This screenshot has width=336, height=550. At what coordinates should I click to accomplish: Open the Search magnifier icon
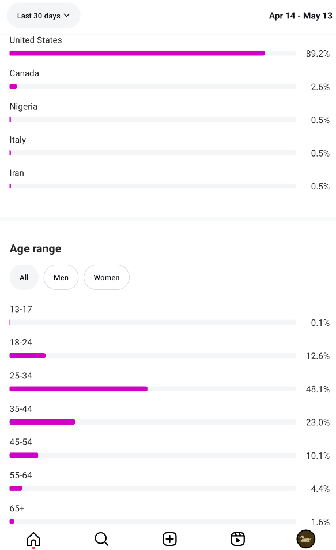tap(101, 539)
